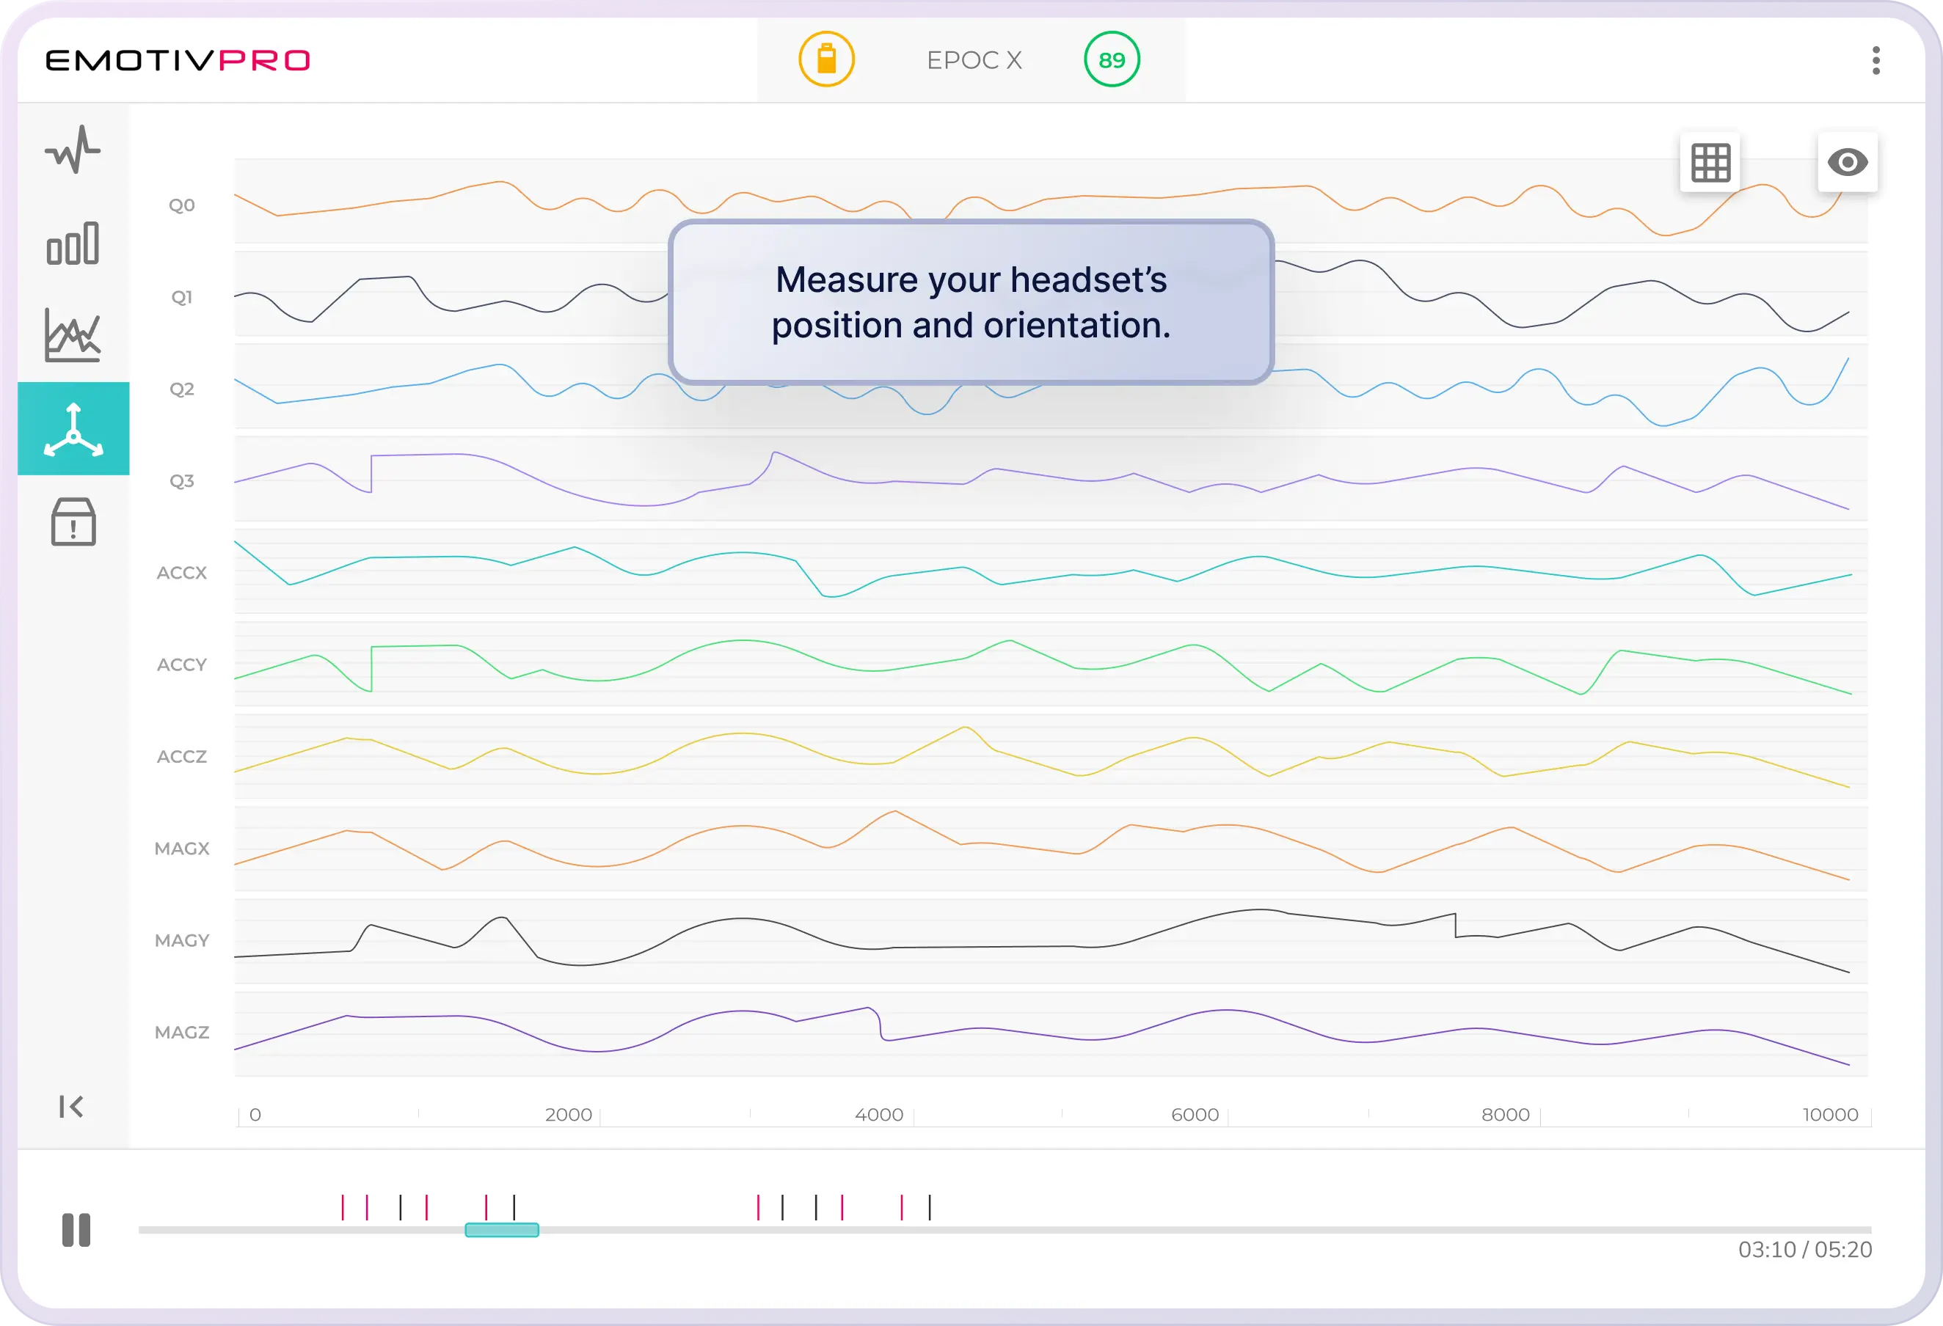1943x1326 pixels.
Task: Click the first red marker on timeline
Action: [x=342, y=1207]
